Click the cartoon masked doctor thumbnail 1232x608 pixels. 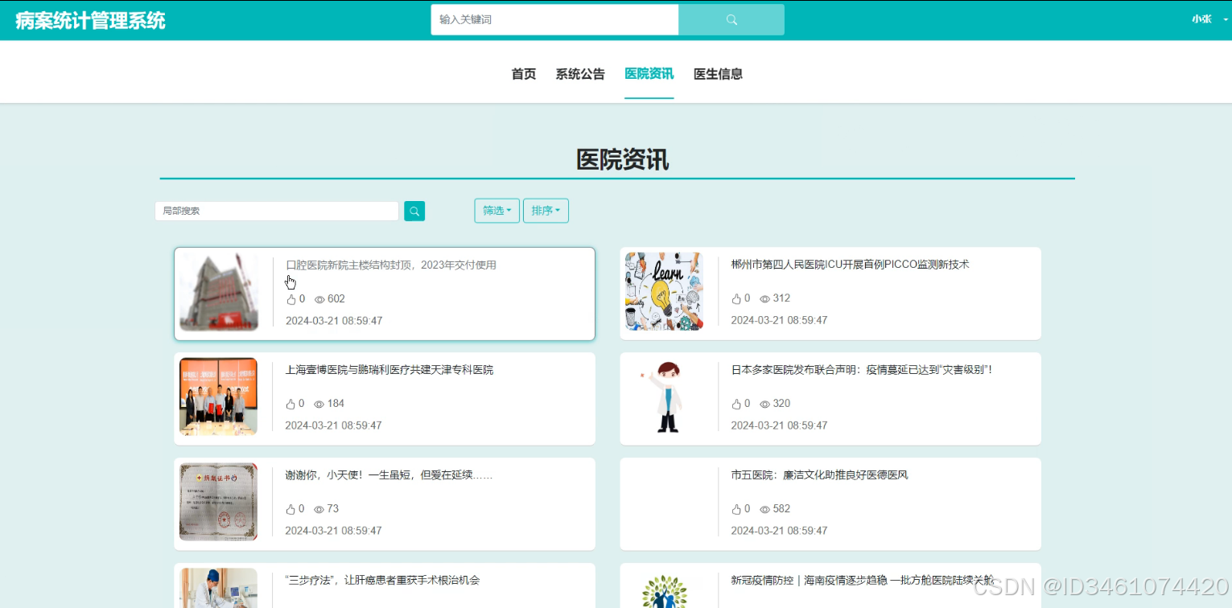[x=664, y=396]
